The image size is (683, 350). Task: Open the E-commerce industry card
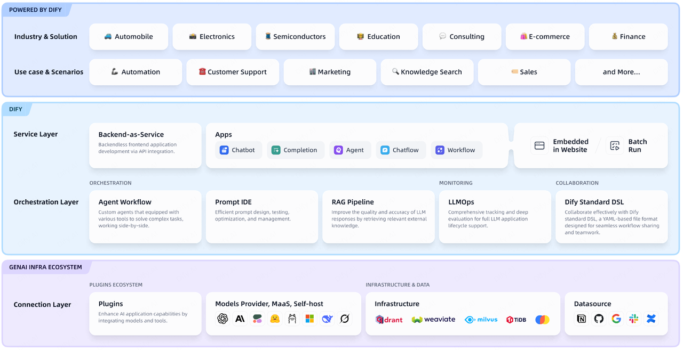[545, 37]
